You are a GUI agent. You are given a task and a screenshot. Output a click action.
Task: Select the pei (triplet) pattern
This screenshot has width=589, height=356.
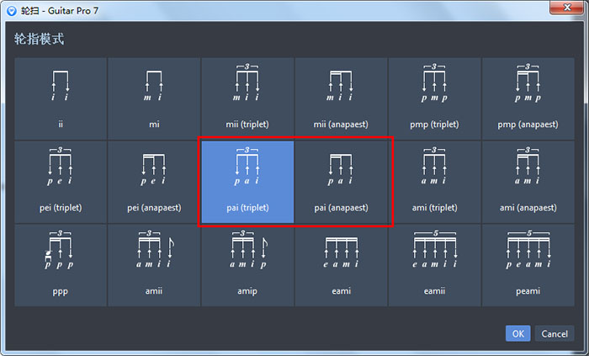[x=60, y=181]
